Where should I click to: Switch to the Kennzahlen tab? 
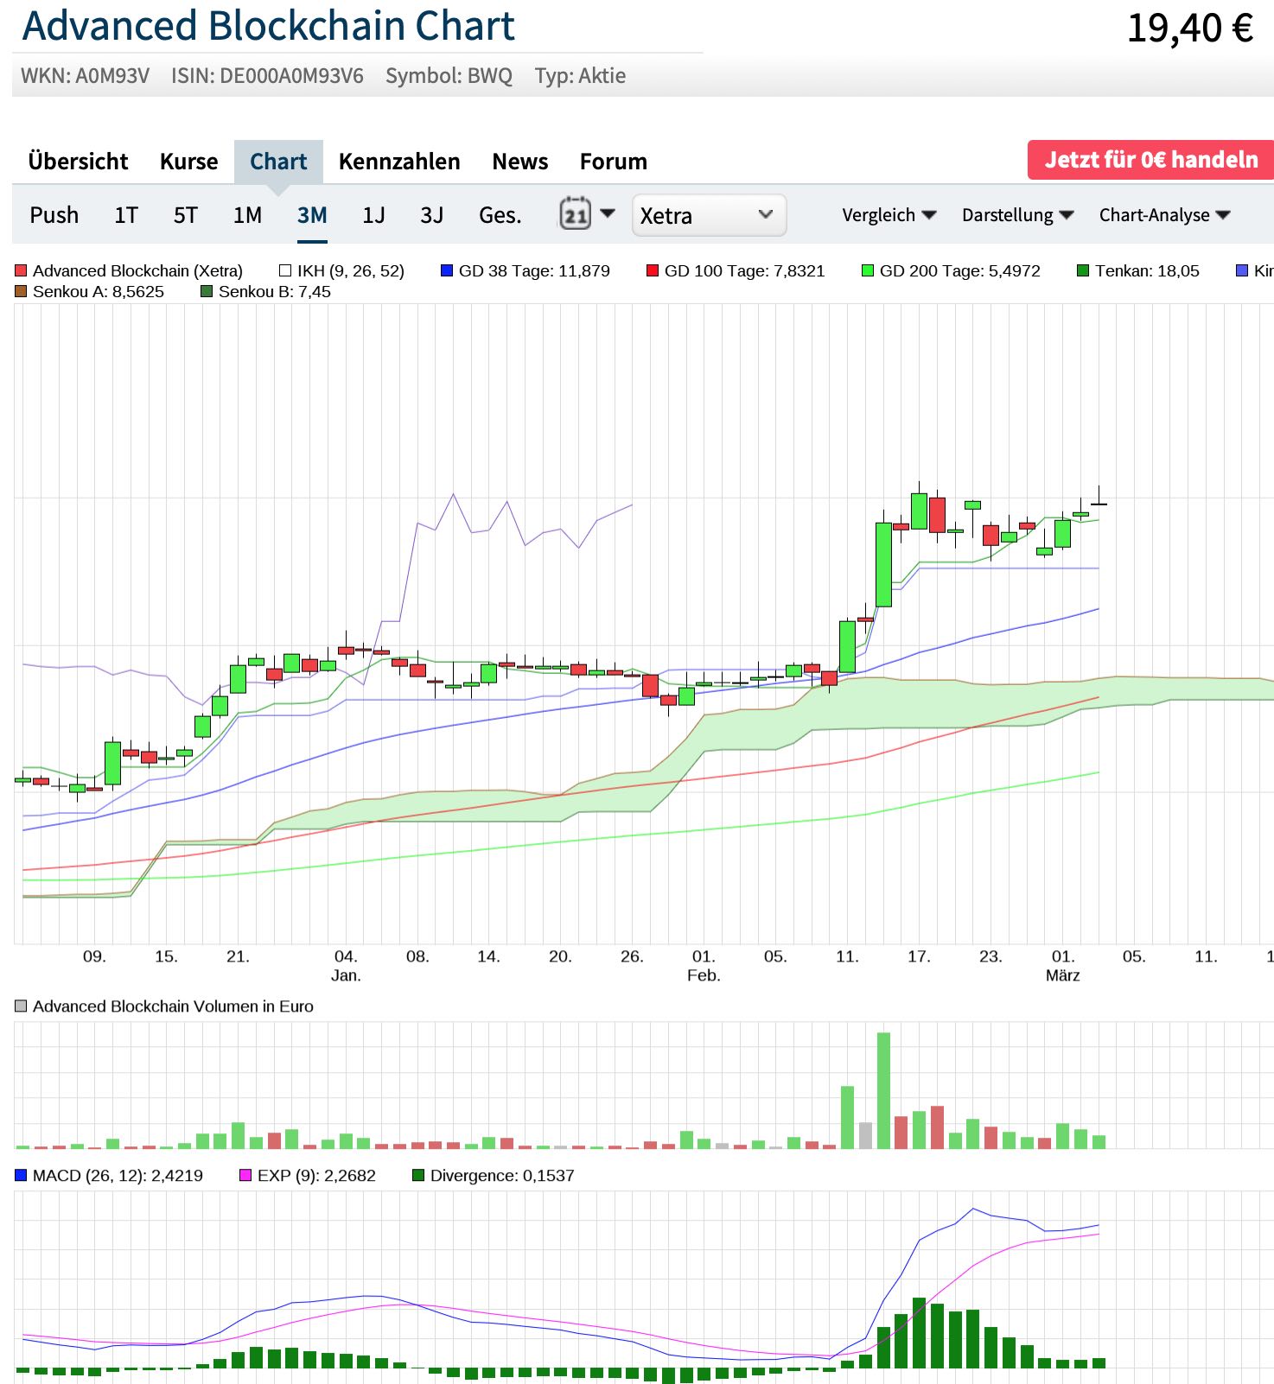[x=398, y=162]
